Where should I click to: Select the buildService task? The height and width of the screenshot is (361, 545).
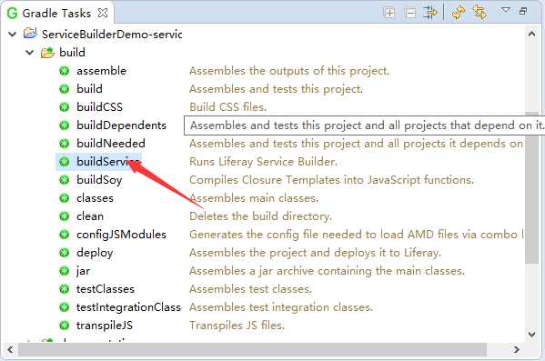(x=108, y=162)
